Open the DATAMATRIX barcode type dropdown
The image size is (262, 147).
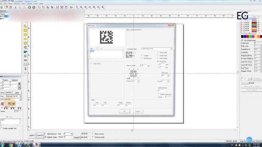tap(11, 99)
